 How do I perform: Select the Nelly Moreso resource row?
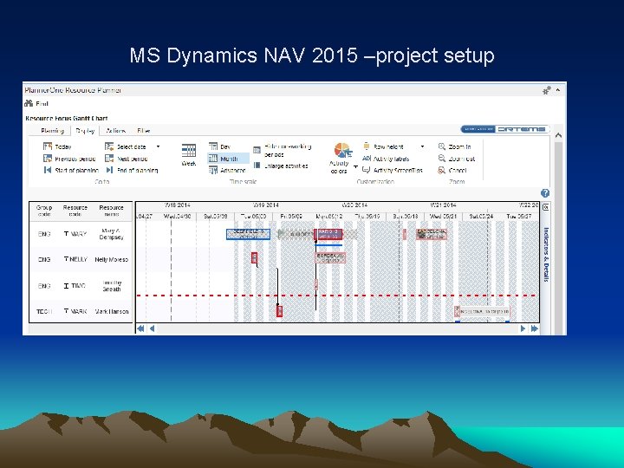(x=81, y=259)
